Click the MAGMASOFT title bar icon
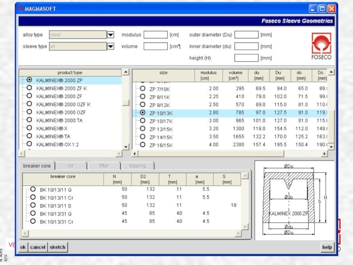 (x=20, y=9)
